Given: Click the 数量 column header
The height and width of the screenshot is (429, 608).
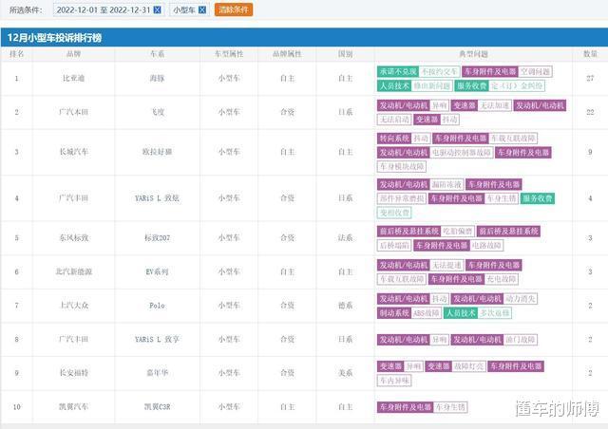Looking at the screenshot, I should tap(590, 54).
